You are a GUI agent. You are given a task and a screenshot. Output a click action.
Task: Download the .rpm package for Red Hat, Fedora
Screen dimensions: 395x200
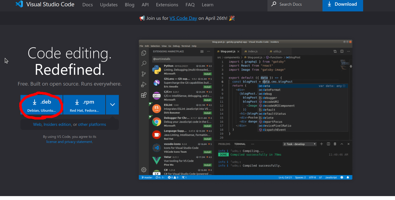click(84, 105)
